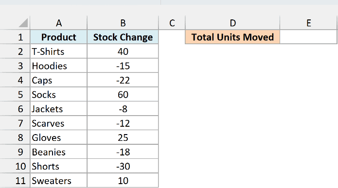This screenshot has height=188, width=338.
Task: Select the 'T-Shirts' cell
Action: pos(59,51)
